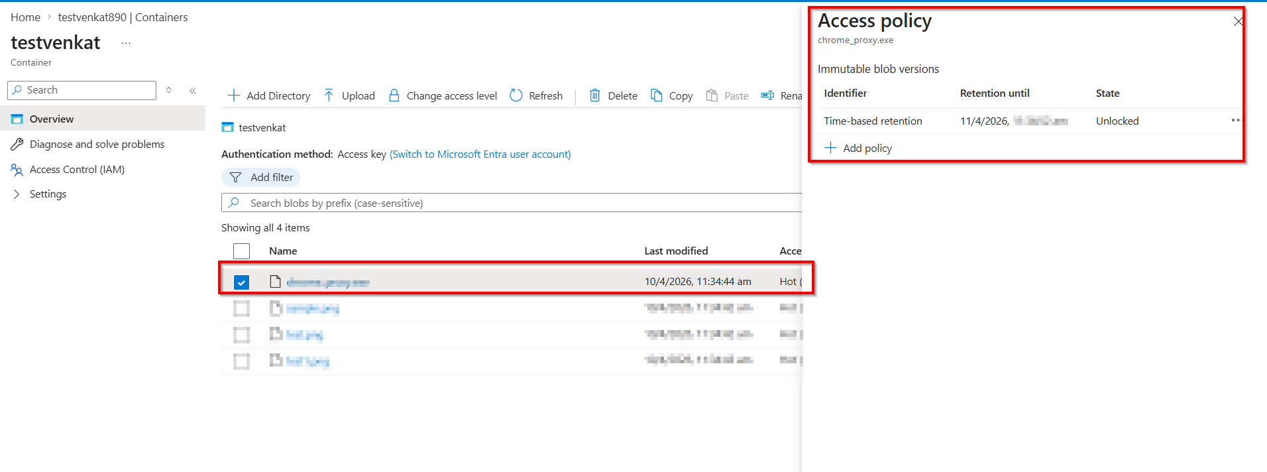This screenshot has width=1267, height=472.
Task: Close the Access policy panel
Action: coord(1238,21)
